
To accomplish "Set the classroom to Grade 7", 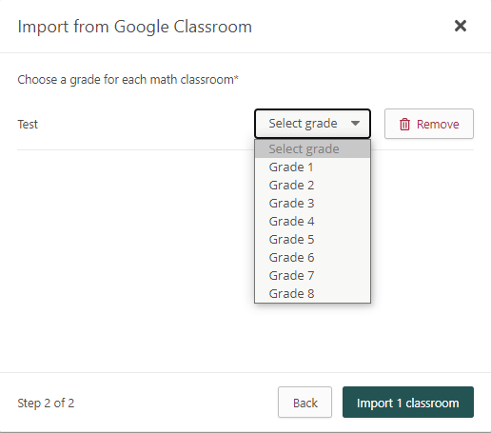I will click(312, 276).
